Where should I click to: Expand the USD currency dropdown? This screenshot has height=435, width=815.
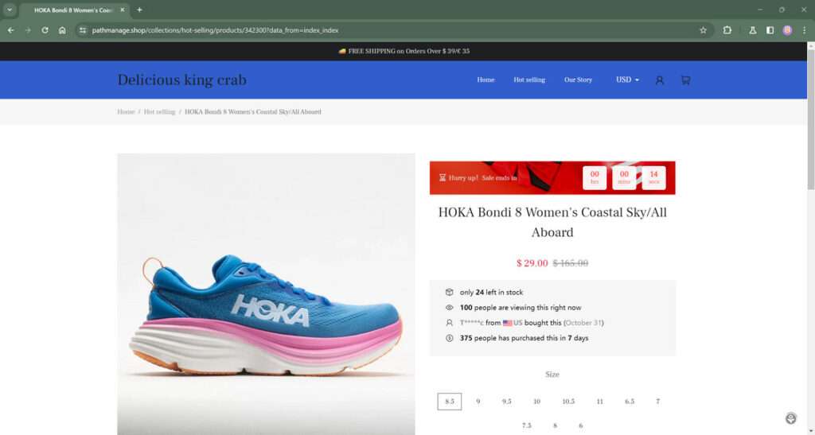(627, 80)
